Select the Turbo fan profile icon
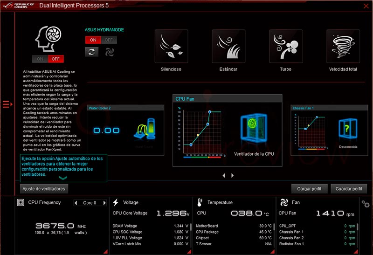The width and height of the screenshot is (373, 255). 285,47
